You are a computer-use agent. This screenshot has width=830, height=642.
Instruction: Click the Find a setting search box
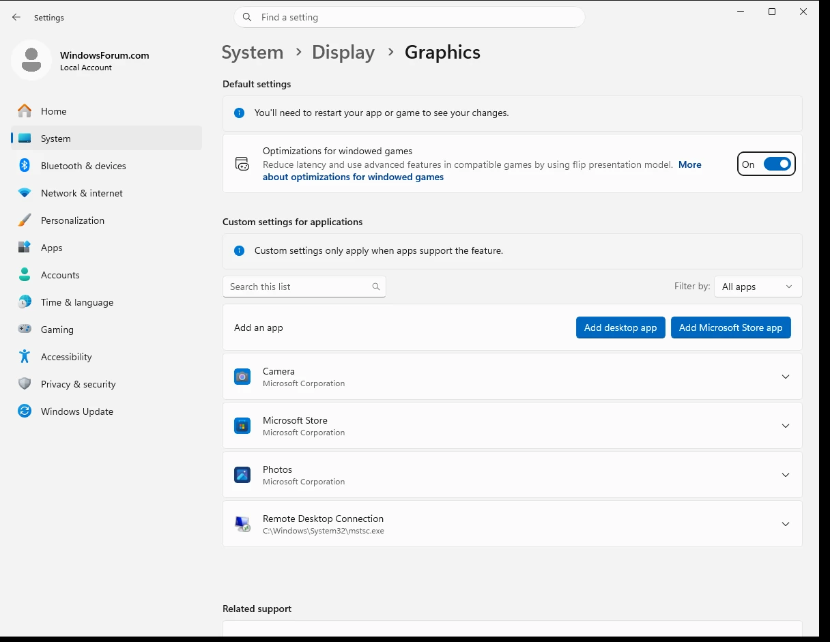410,17
